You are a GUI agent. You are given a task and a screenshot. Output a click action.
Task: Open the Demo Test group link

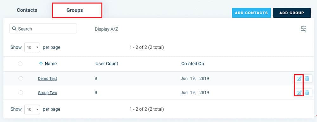point(48,79)
